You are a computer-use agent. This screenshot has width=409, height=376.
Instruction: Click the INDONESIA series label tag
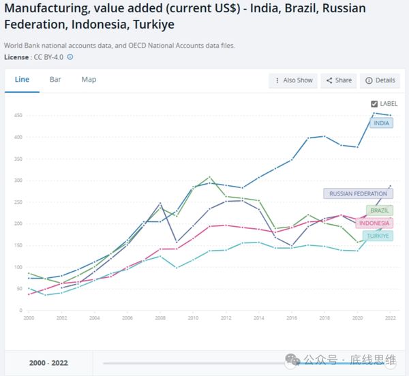[x=374, y=223]
